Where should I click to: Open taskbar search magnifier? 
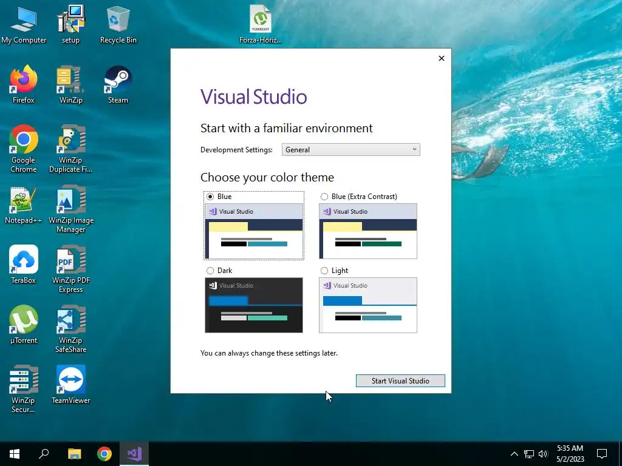[x=44, y=454]
